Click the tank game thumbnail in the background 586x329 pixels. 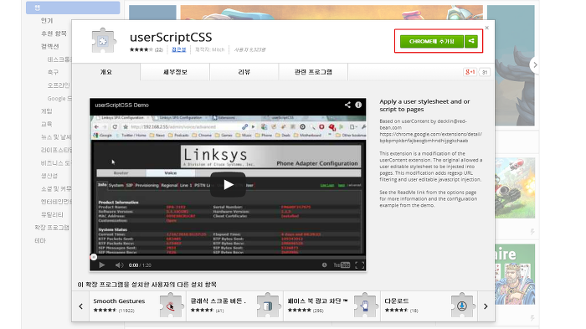(x=515, y=188)
